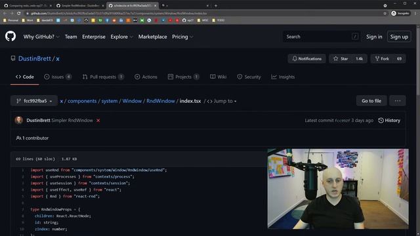The height and width of the screenshot is (236, 420).
Task: Open a new browser tab with the plus icon
Action: pyautogui.click(x=216, y=5)
